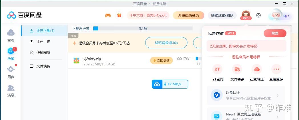299x120 pixels.
Task: Click file size 709.23MB/13.54GB
Action: (99, 64)
